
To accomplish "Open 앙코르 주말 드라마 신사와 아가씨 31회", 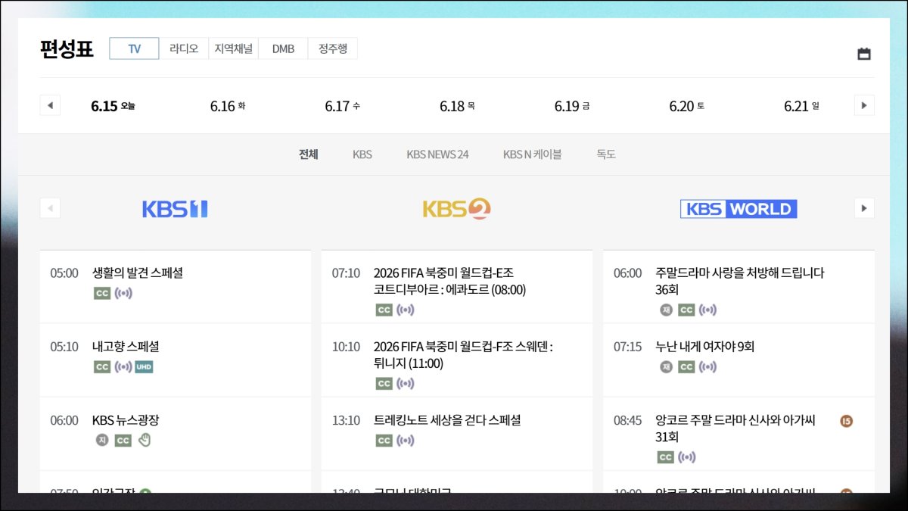I will tap(735, 428).
